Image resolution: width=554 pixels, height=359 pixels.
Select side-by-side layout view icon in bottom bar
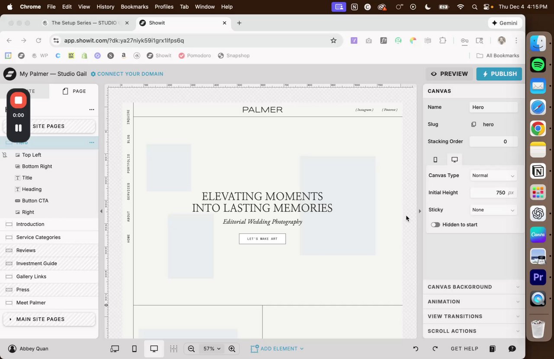pos(115,349)
